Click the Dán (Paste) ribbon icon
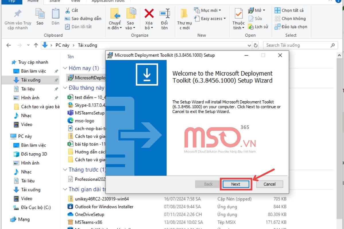 [55, 17]
